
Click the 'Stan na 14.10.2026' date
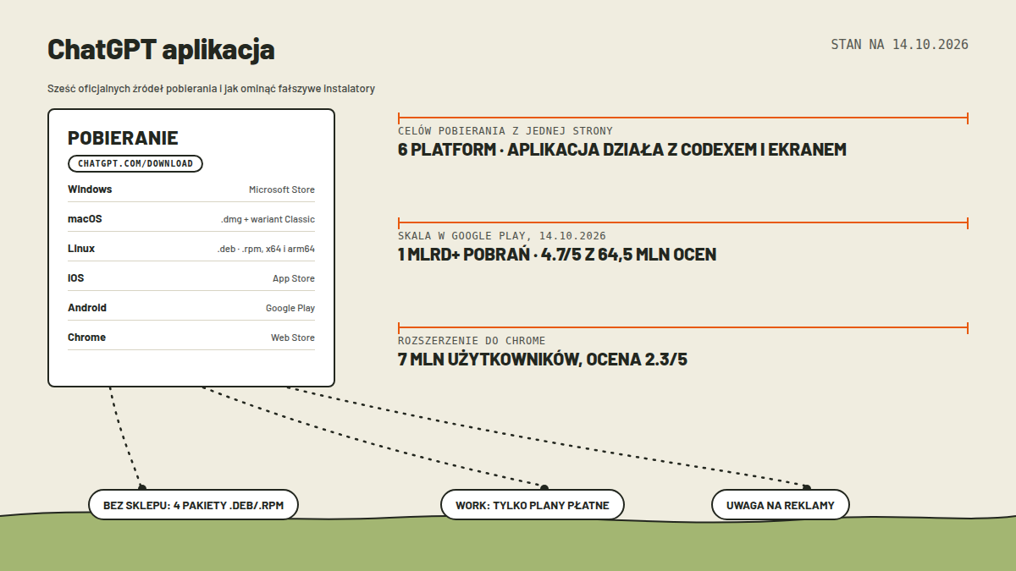899,44
